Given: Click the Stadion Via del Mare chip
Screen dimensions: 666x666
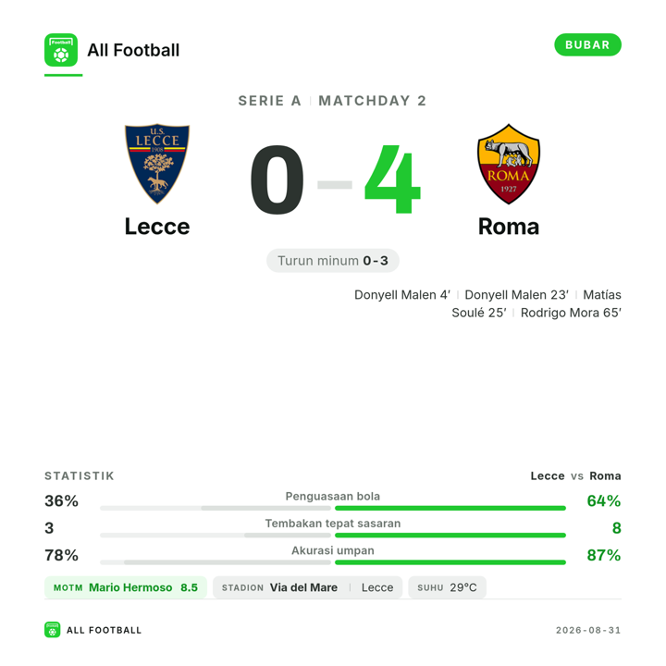Looking at the screenshot, I should pyautogui.click(x=307, y=587).
